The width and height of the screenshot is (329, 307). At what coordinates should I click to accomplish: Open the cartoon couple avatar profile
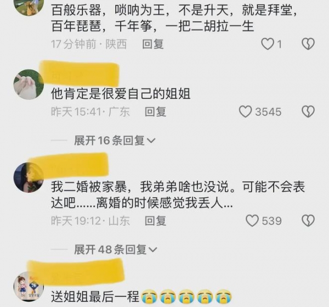click(x=29, y=287)
